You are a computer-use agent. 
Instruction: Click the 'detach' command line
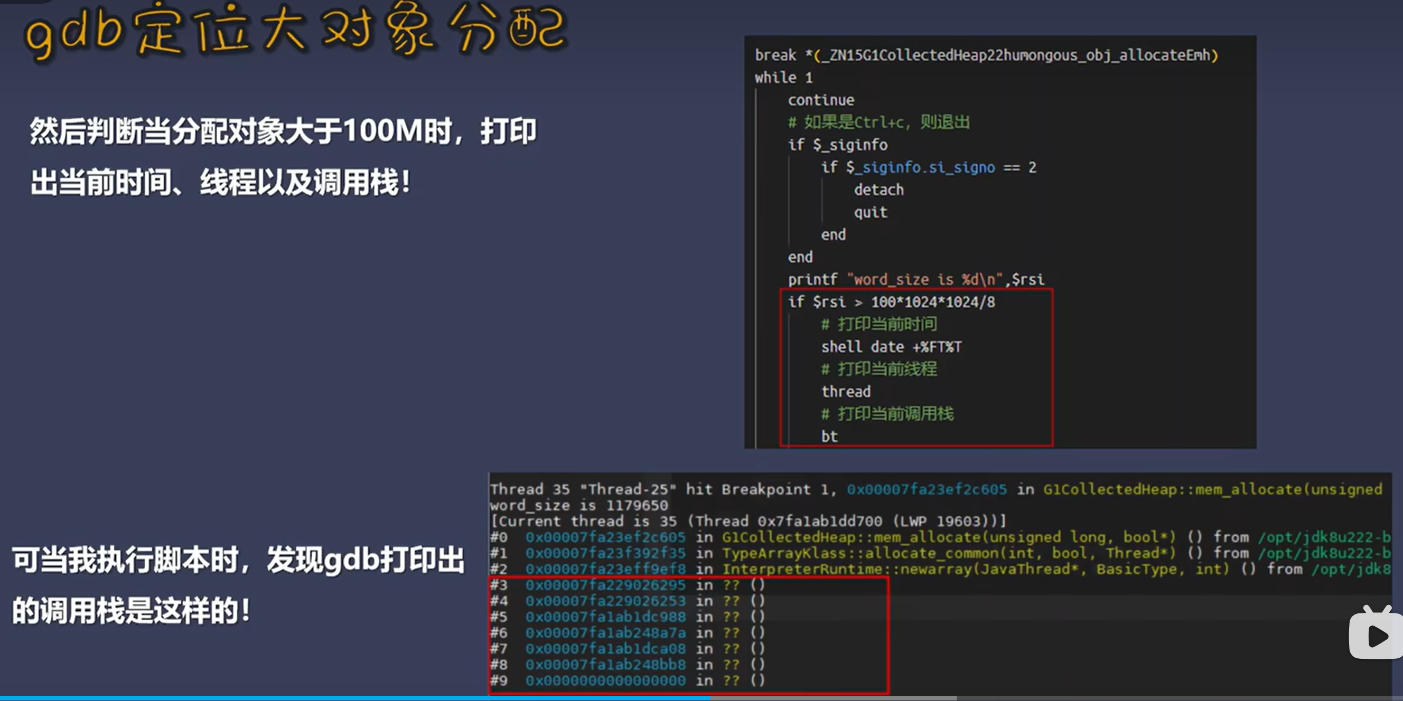tap(878, 190)
